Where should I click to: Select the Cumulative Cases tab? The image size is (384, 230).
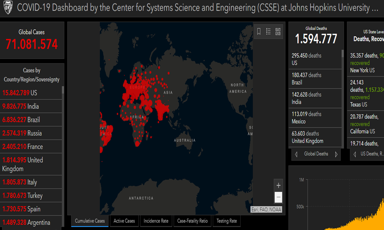coord(90,221)
